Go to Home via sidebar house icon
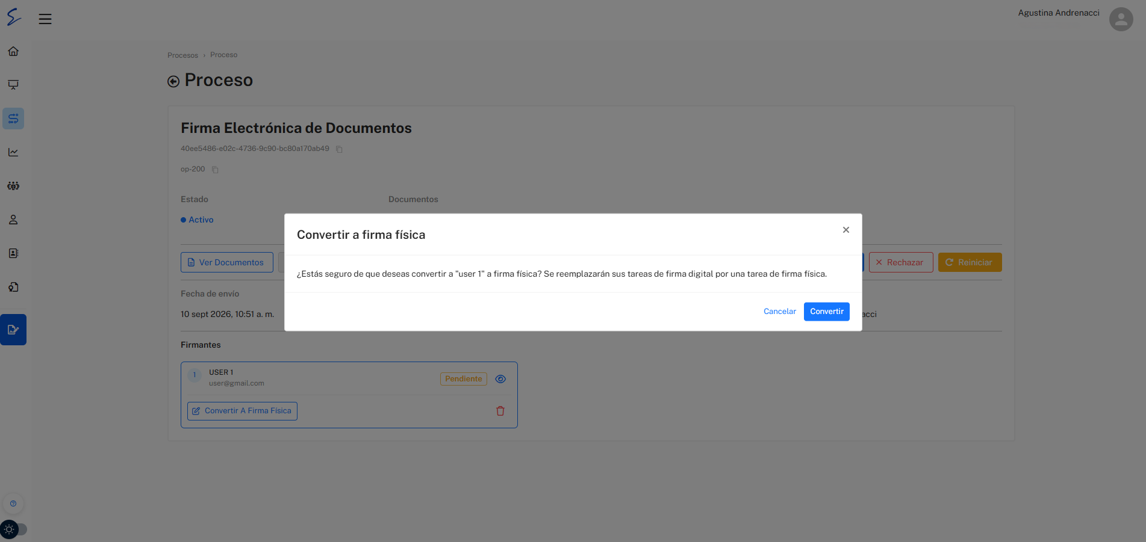This screenshot has width=1146, height=542. pos(13,51)
